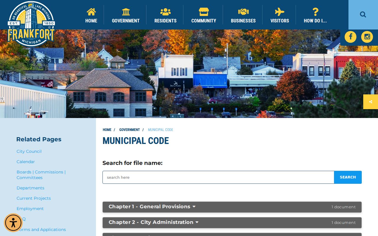378x236 pixels.
Task: Open the Current Projects link
Action: [34, 198]
